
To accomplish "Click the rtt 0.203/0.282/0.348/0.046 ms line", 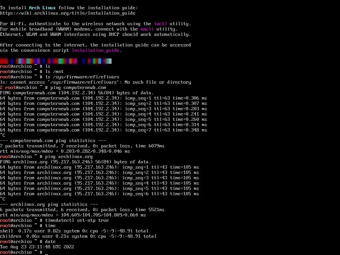I will [x=65, y=151].
